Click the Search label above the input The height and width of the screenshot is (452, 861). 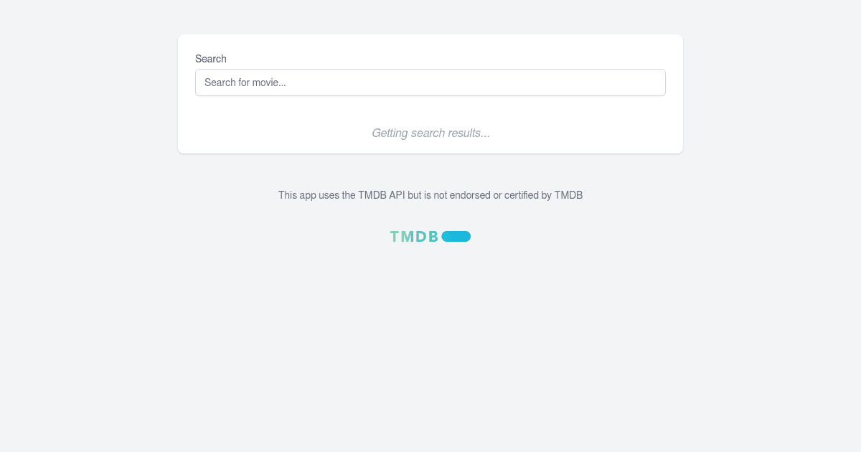[210, 59]
